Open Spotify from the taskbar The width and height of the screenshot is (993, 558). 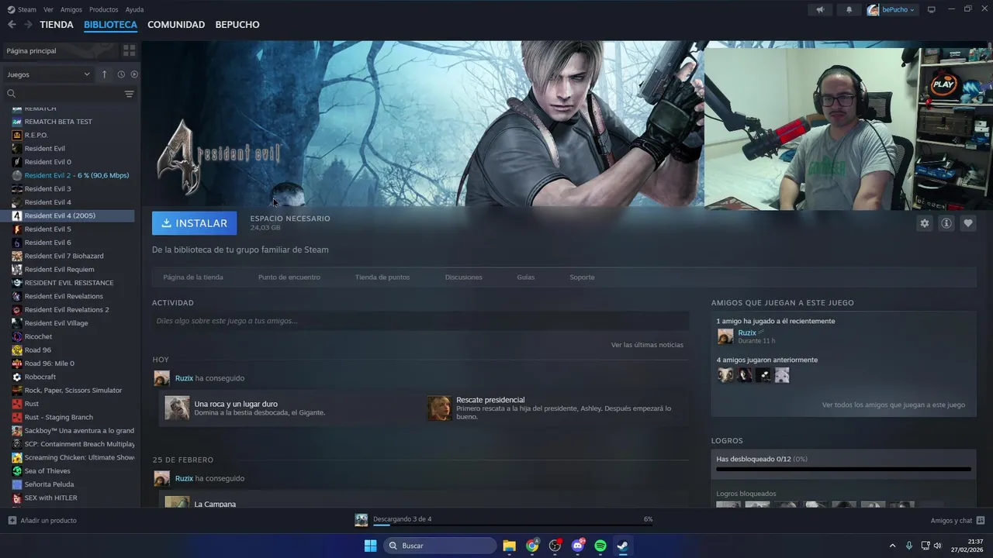tap(600, 546)
